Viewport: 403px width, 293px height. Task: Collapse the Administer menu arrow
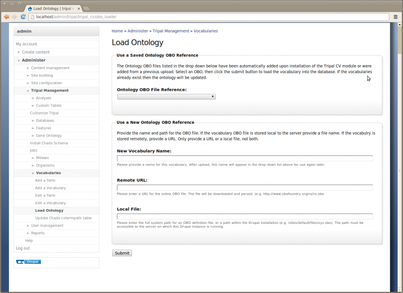click(19, 61)
